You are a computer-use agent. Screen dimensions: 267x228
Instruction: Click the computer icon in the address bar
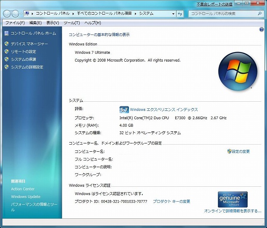(x=27, y=13)
